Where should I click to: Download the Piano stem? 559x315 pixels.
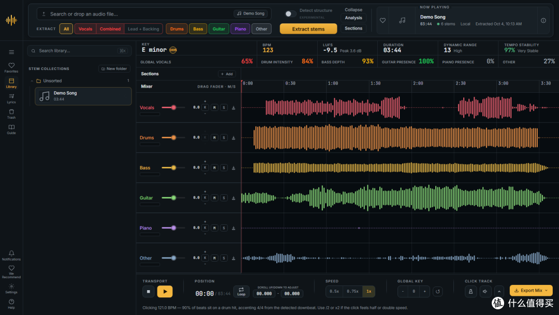pos(233,228)
